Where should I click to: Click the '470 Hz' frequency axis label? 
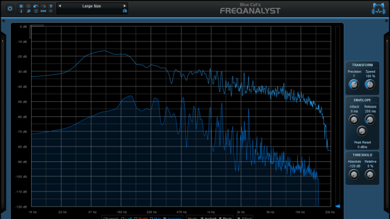pyautogui.click(x=181, y=212)
